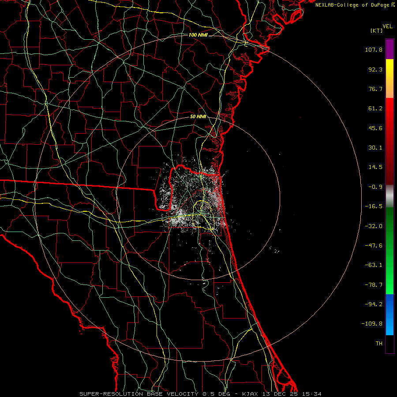Screen dimensions: 397x397
Task: Select the -16.5 velocity scale value
Action: tap(374, 206)
